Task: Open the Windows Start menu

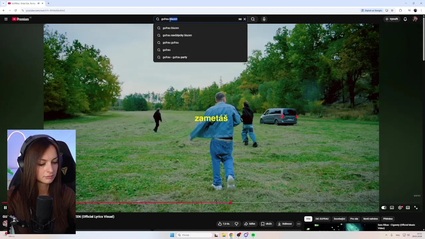Action: pyautogui.click(x=172, y=235)
